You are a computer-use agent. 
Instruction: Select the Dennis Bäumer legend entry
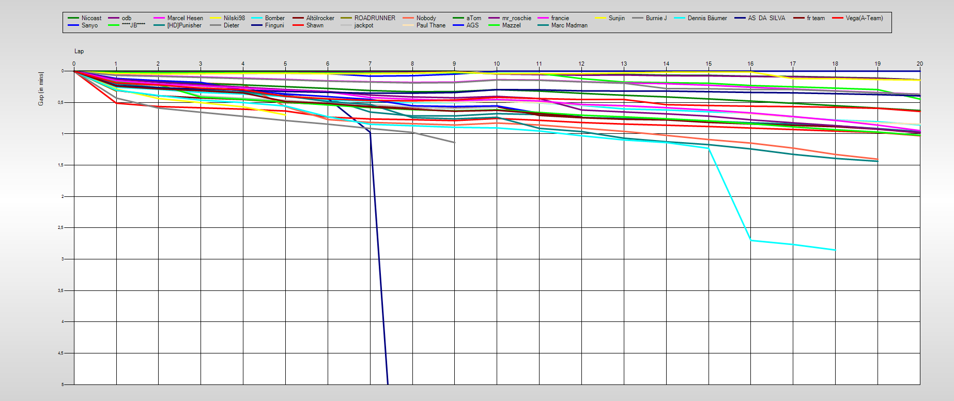(x=707, y=18)
